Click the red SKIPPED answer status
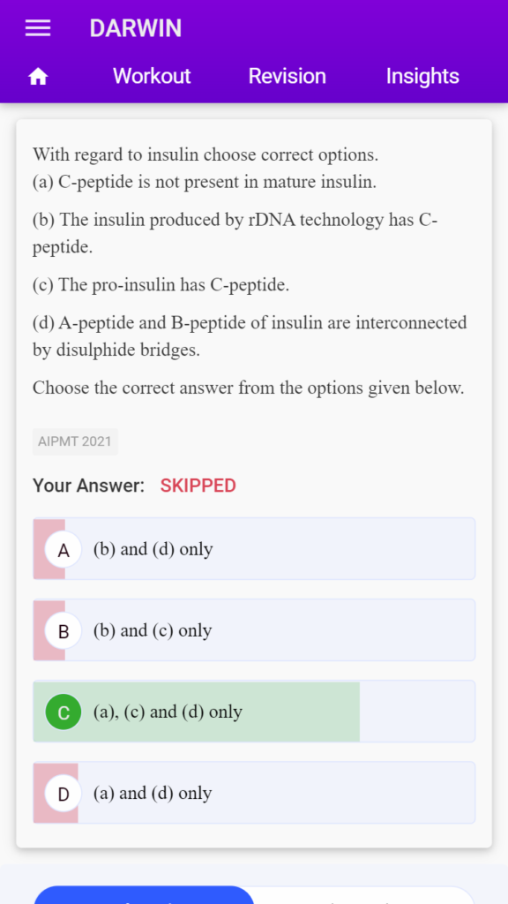This screenshot has height=904, width=508. pos(198,486)
